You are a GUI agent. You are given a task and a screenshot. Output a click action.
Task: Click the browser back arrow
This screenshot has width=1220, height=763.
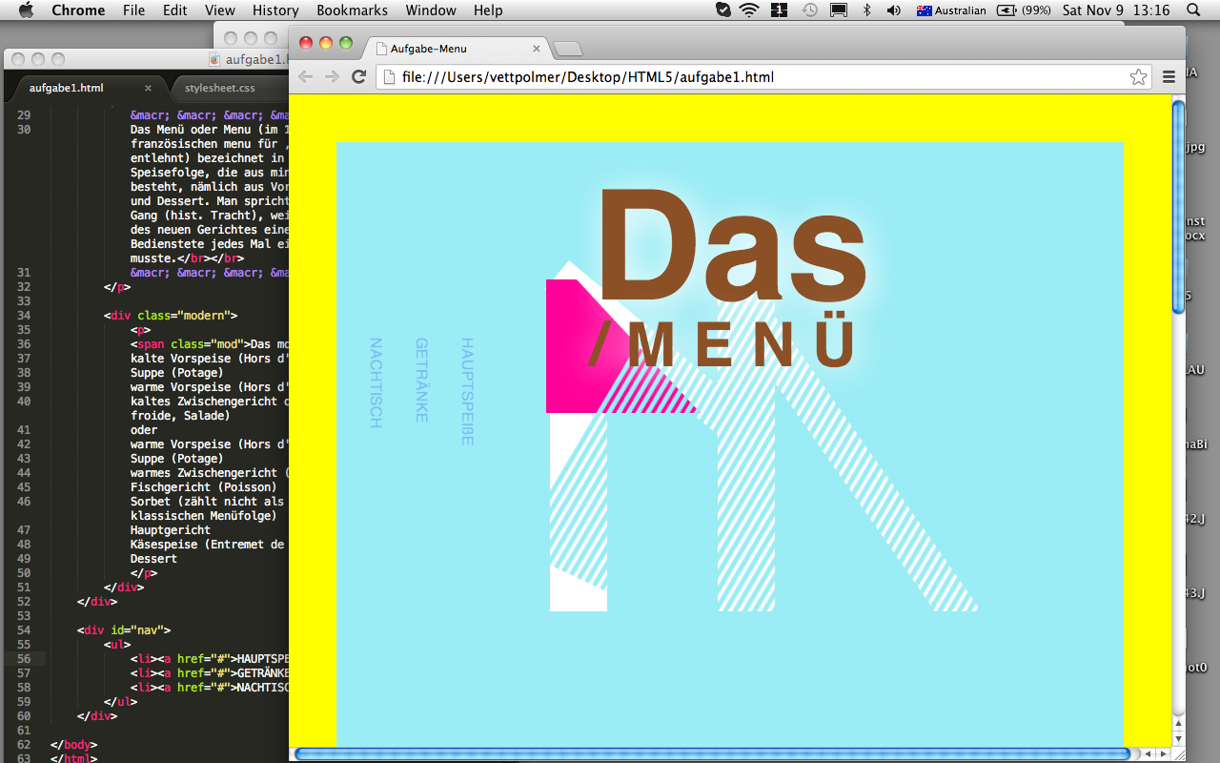(306, 77)
